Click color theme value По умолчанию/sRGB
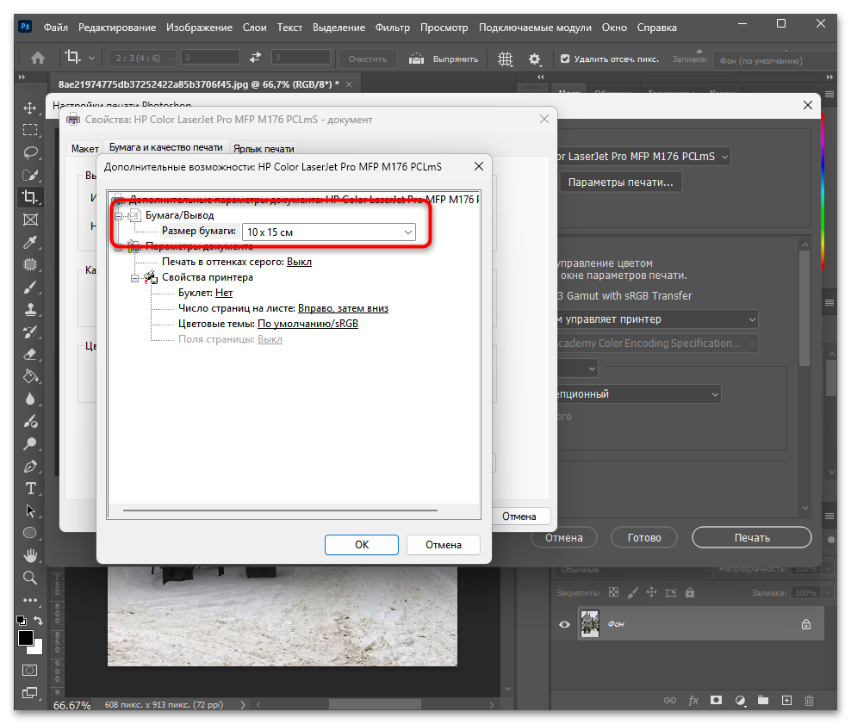The image size is (851, 724). coord(307,324)
